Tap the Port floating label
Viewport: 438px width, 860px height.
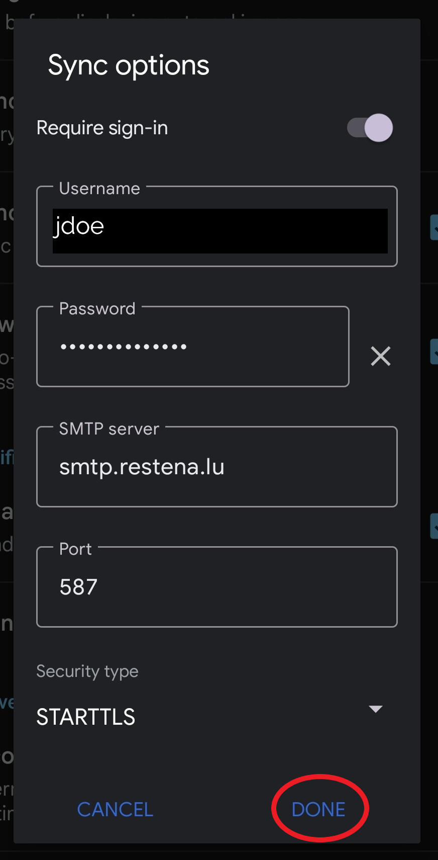pos(75,549)
